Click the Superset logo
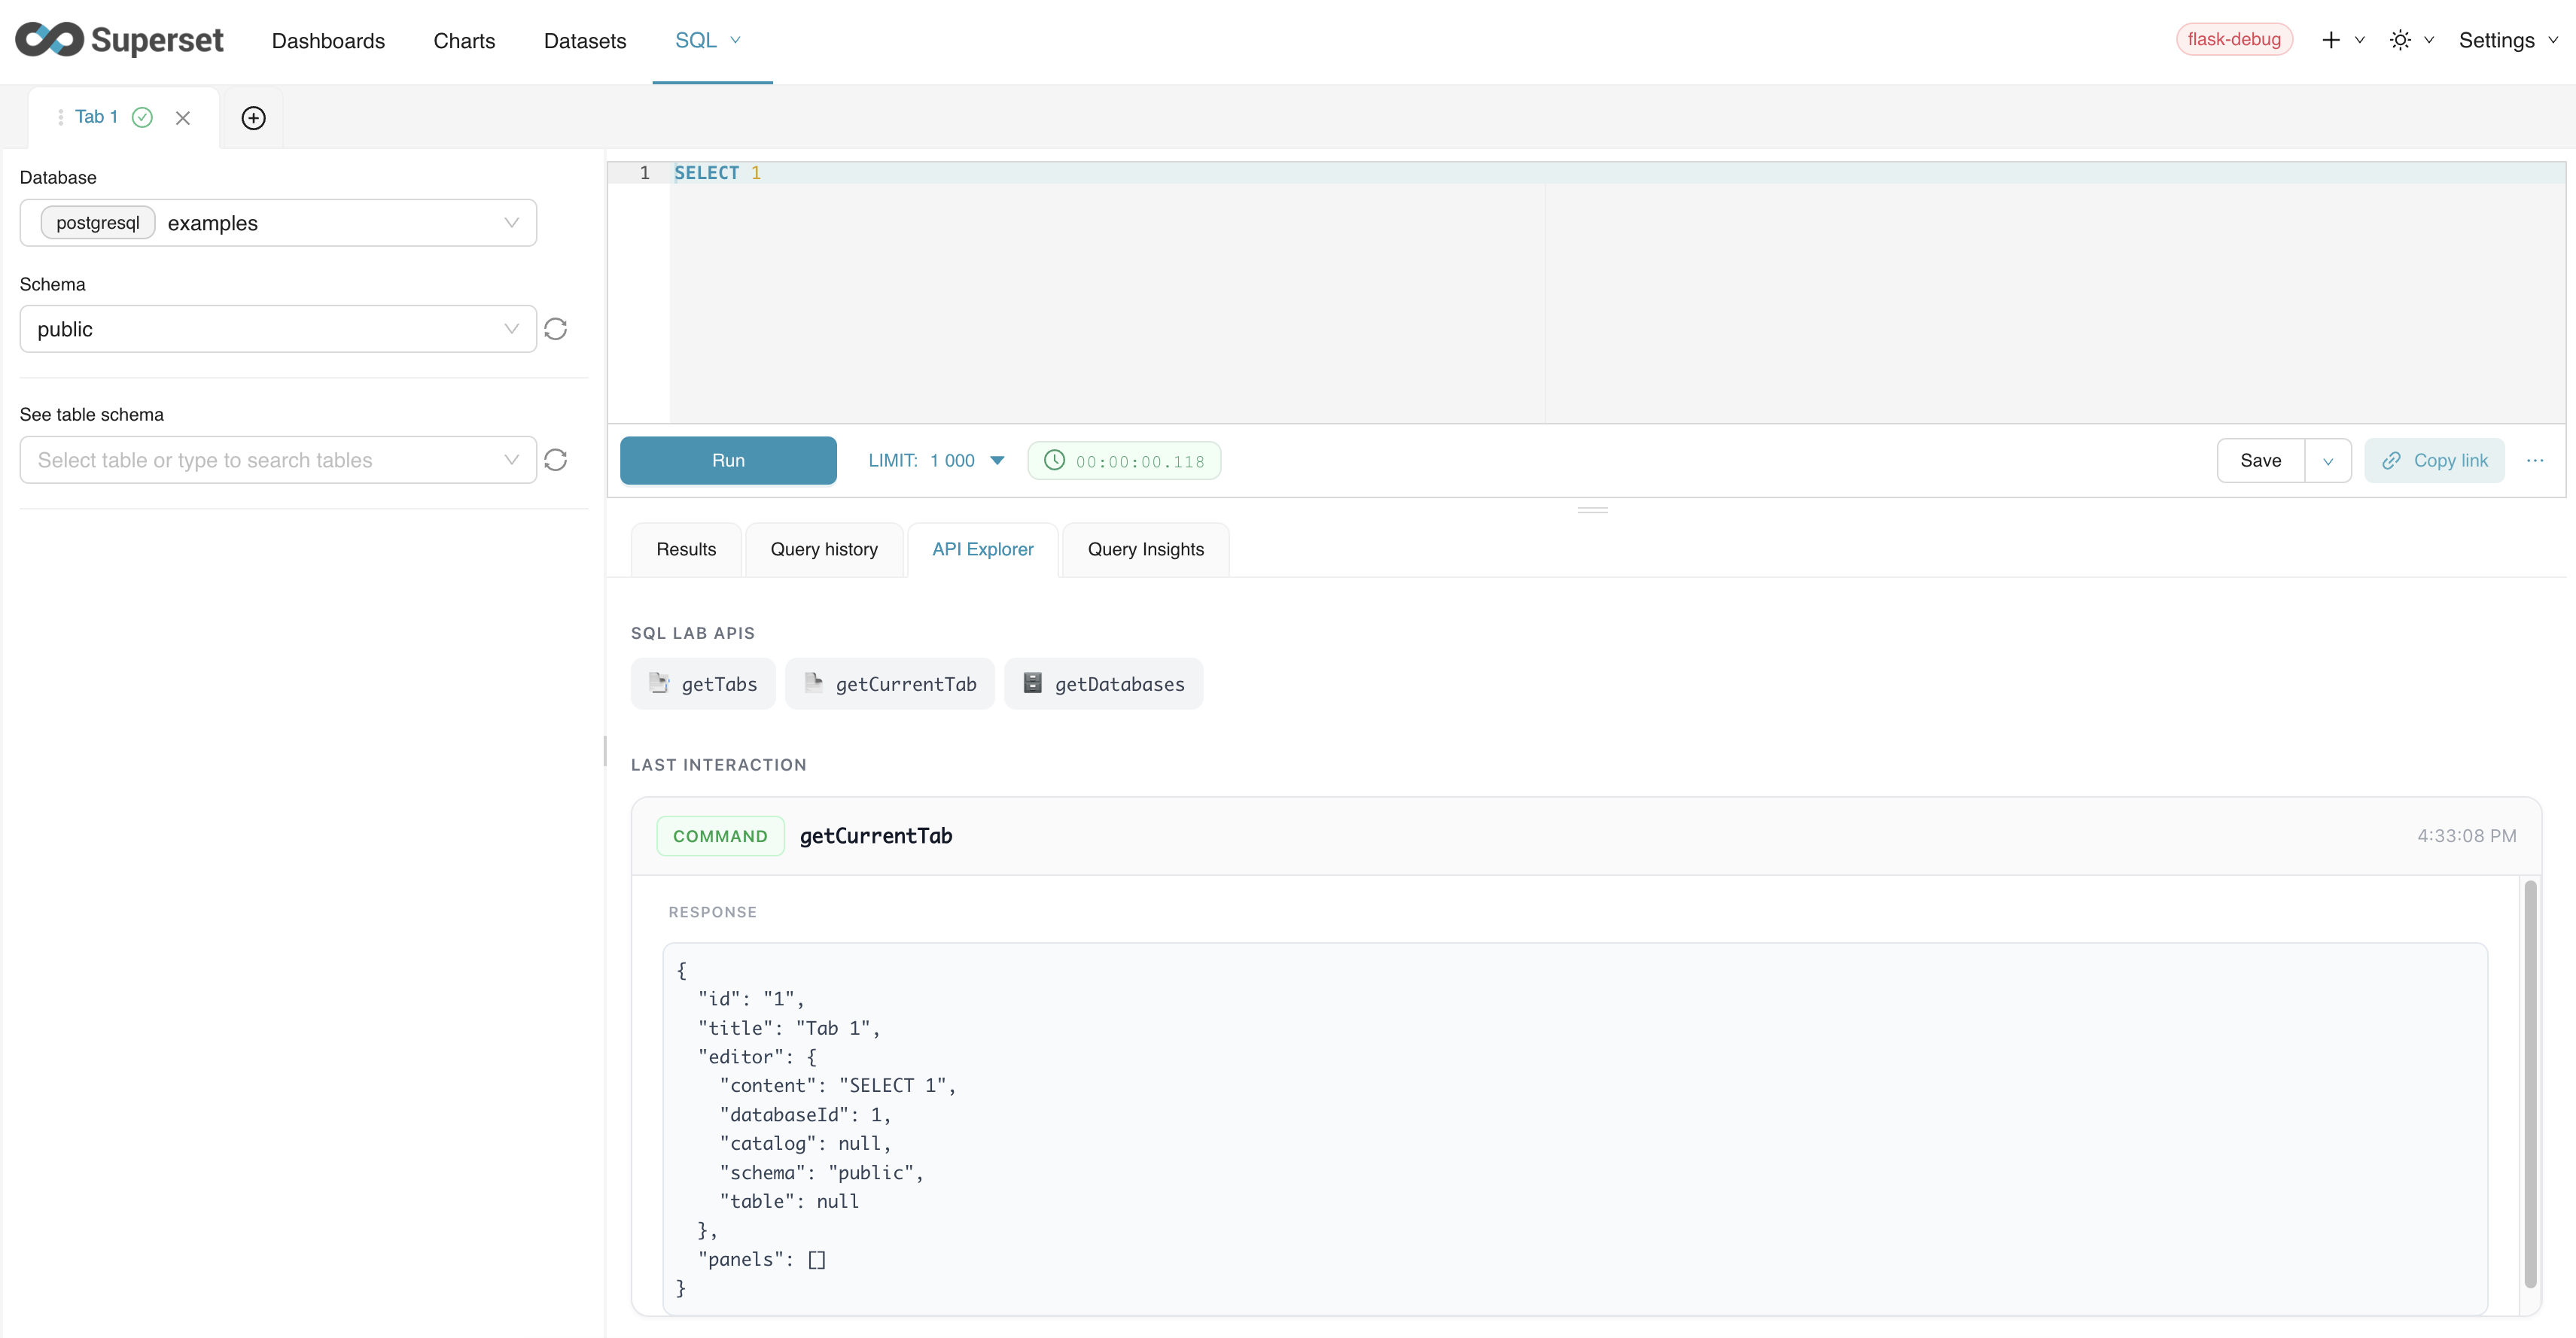The width and height of the screenshot is (2576, 1338). pos(119,40)
